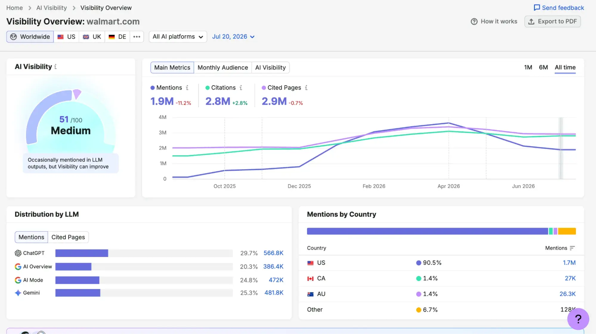
Task: Click the Gemini sparkle logo icon
Action: 18,293
